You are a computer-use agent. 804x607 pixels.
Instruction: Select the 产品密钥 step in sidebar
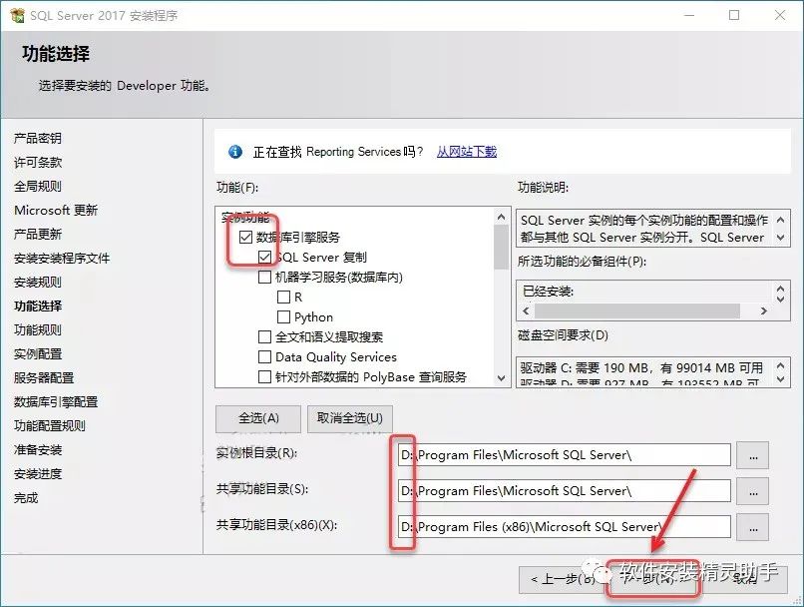click(x=38, y=138)
